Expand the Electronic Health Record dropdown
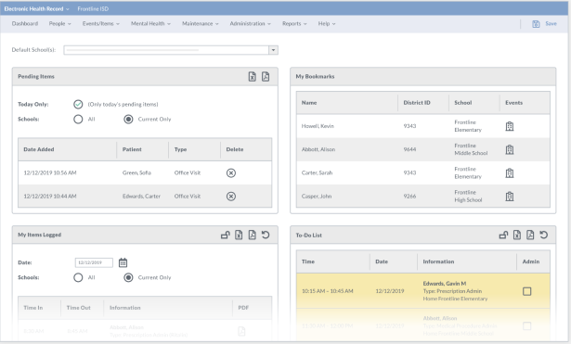The image size is (571, 344). tap(36, 8)
